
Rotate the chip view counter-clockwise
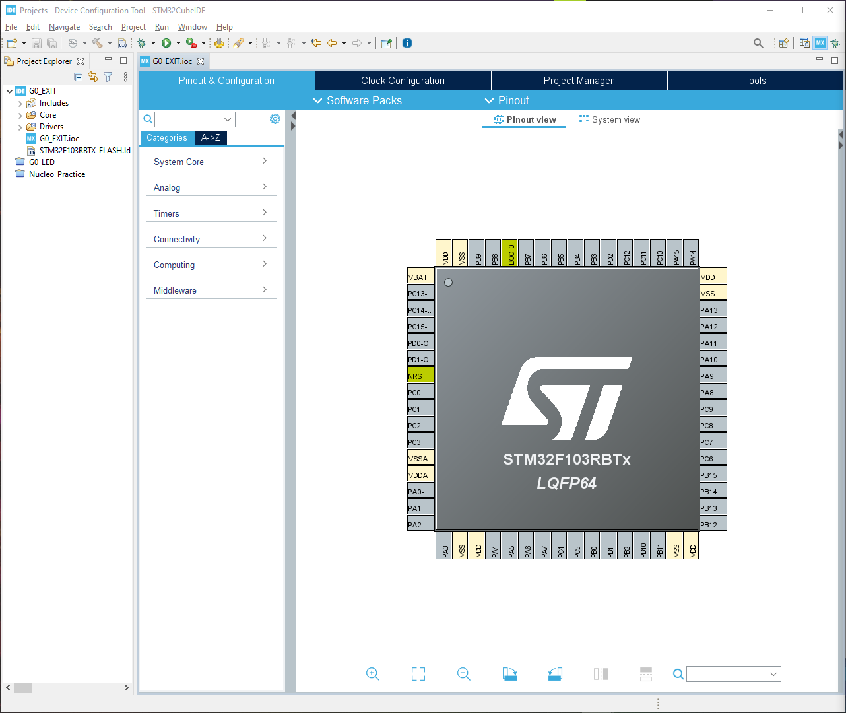tap(555, 674)
